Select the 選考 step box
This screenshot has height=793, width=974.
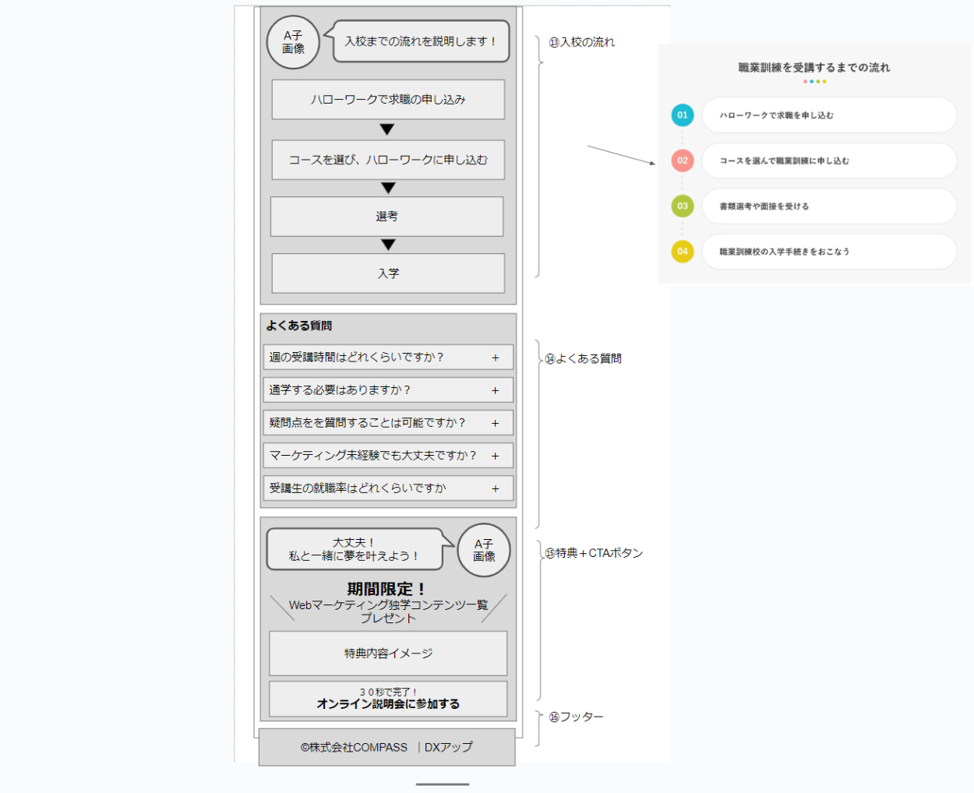pyautogui.click(x=386, y=217)
